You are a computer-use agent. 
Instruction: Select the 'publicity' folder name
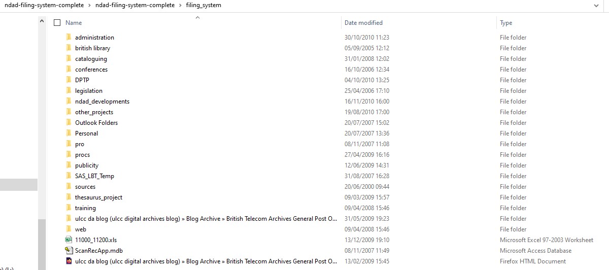[87, 165]
